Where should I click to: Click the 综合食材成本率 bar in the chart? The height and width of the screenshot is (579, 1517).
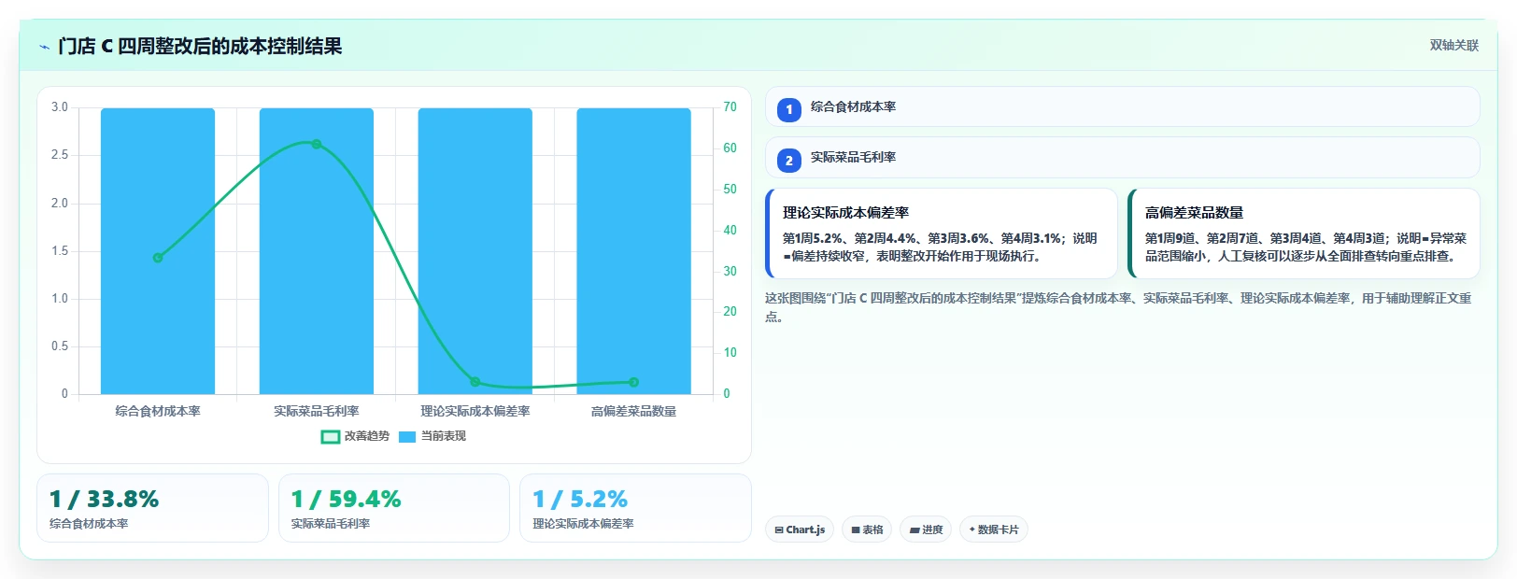click(x=158, y=251)
